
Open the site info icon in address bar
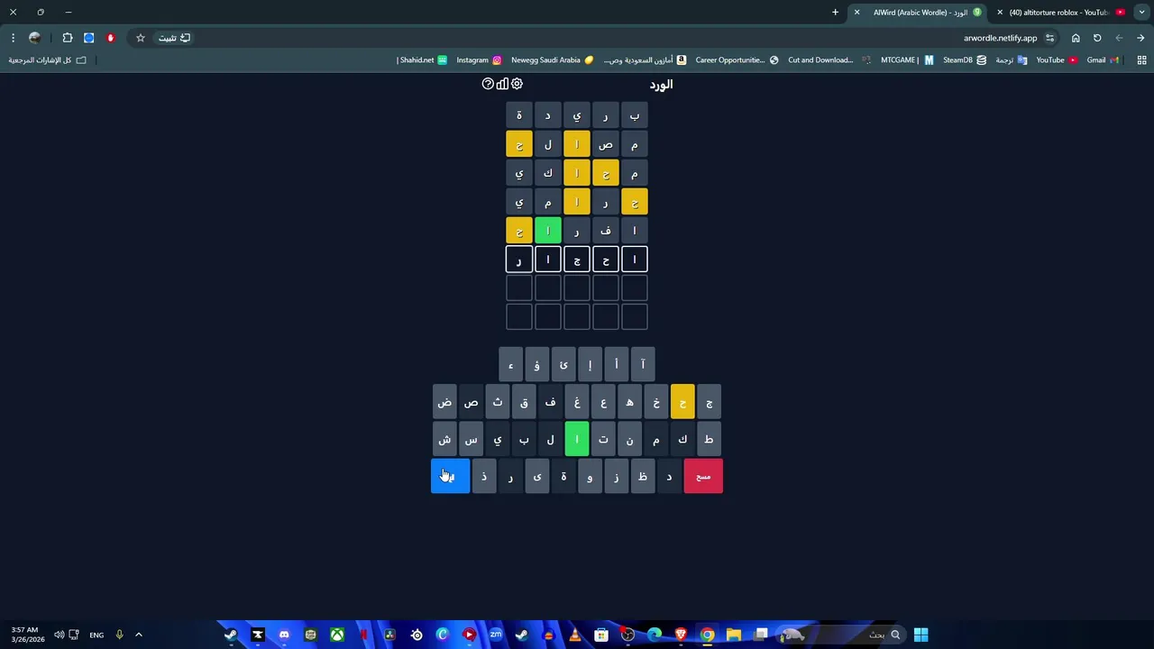pyautogui.click(x=1050, y=38)
